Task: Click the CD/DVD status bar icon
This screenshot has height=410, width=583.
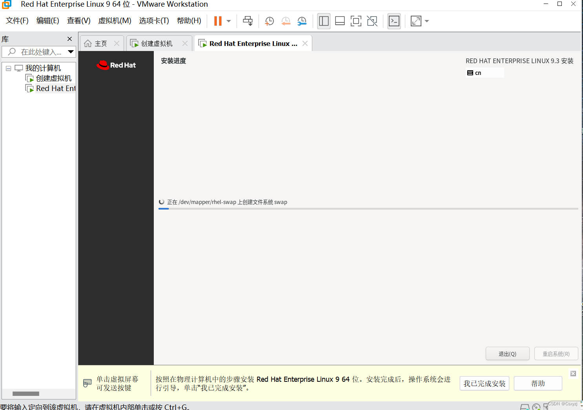Action: coord(536,407)
